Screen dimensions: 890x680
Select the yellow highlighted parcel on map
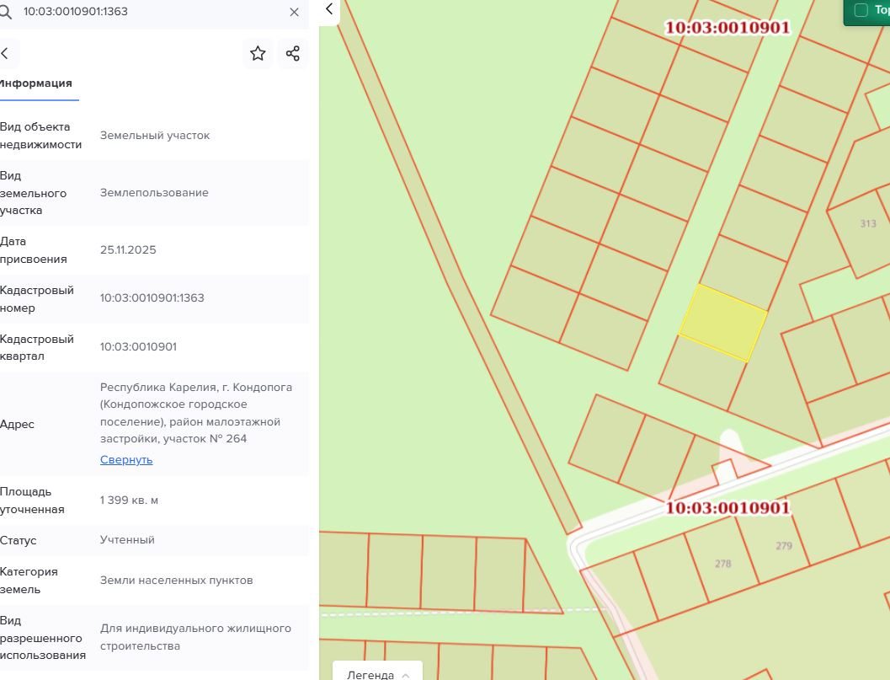click(x=722, y=323)
